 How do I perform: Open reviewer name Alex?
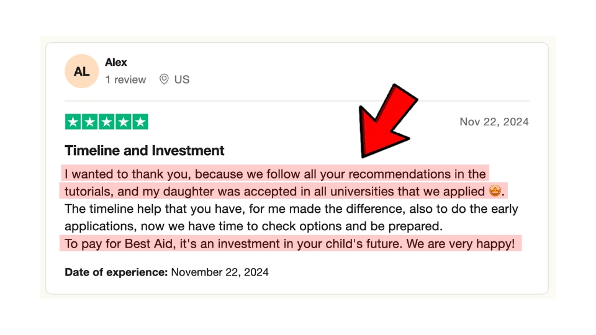tap(116, 62)
